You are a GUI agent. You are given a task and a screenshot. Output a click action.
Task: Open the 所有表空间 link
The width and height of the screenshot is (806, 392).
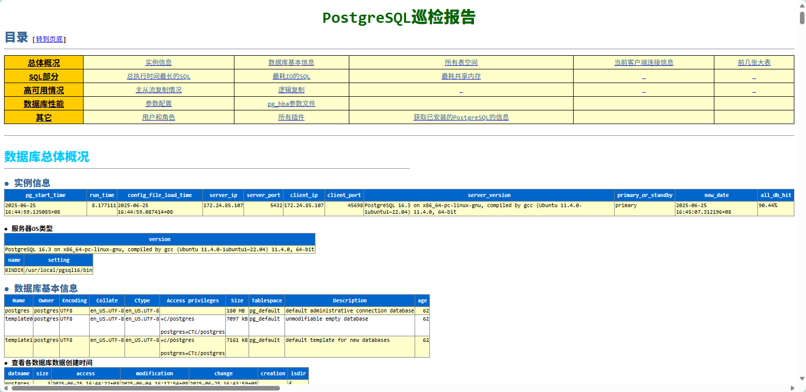(461, 62)
